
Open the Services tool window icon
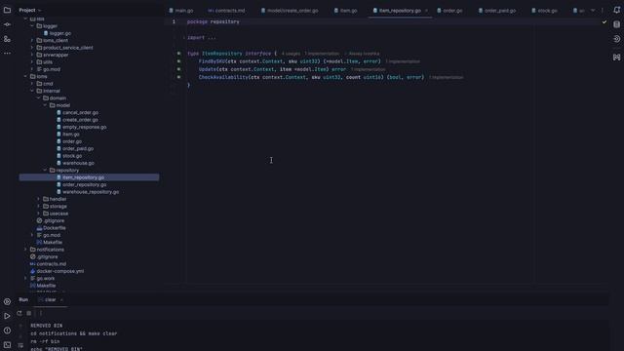tap(7, 301)
